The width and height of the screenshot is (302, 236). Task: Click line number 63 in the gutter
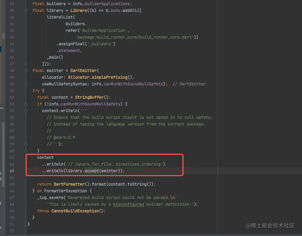click(12, 171)
